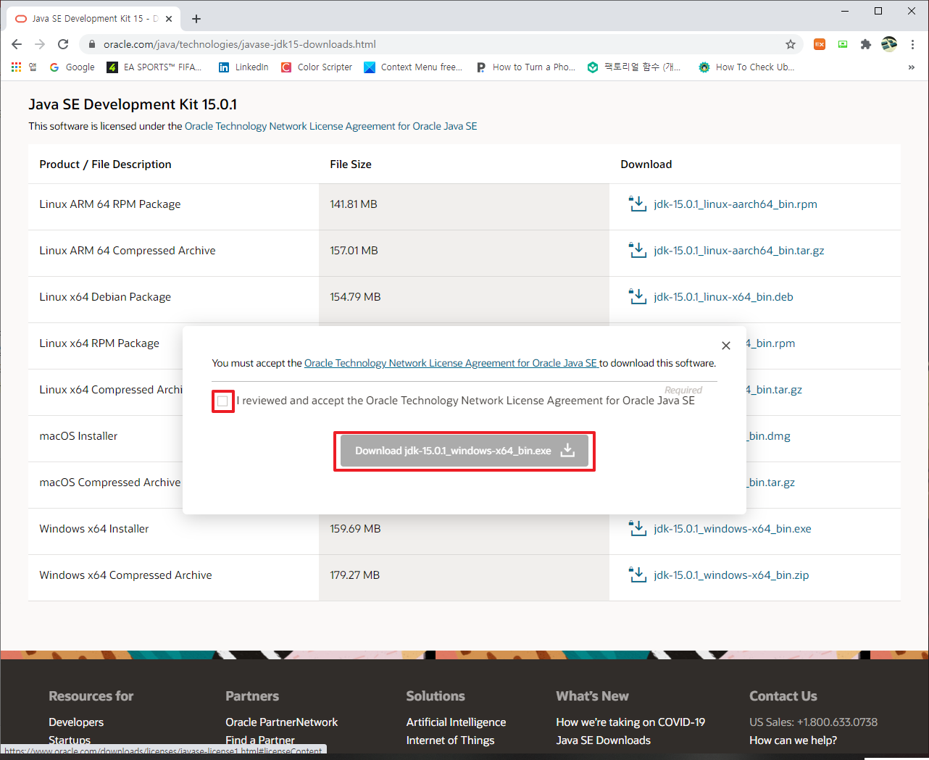The image size is (929, 760).
Task: Close the license agreement dialog
Action: (x=726, y=346)
